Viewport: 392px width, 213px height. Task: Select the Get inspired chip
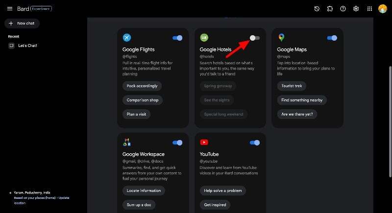pos(215,205)
